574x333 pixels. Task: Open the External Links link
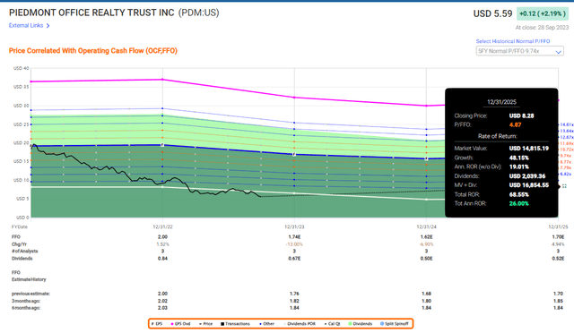click(x=26, y=26)
